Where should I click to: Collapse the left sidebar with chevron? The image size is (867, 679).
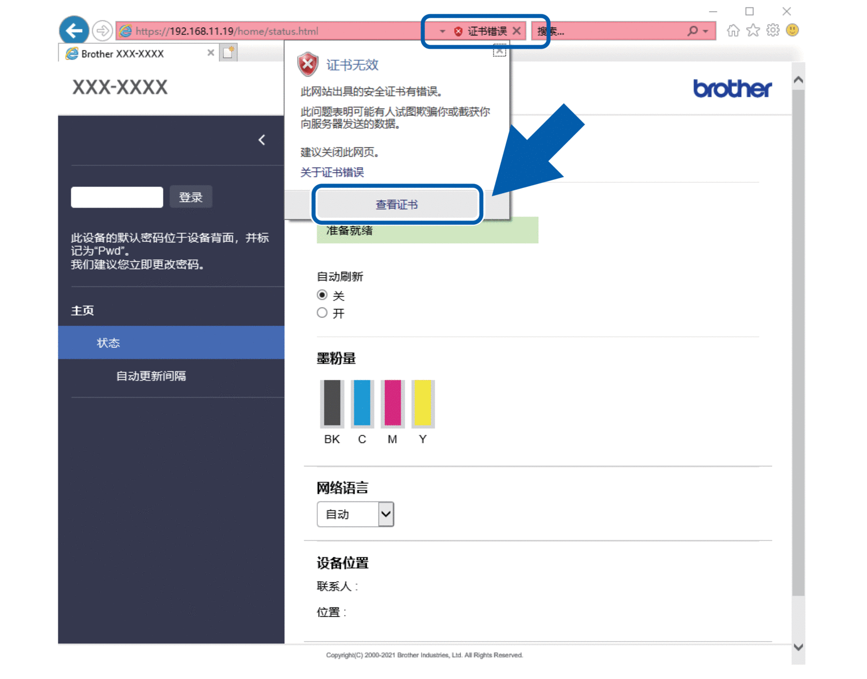[x=262, y=140]
